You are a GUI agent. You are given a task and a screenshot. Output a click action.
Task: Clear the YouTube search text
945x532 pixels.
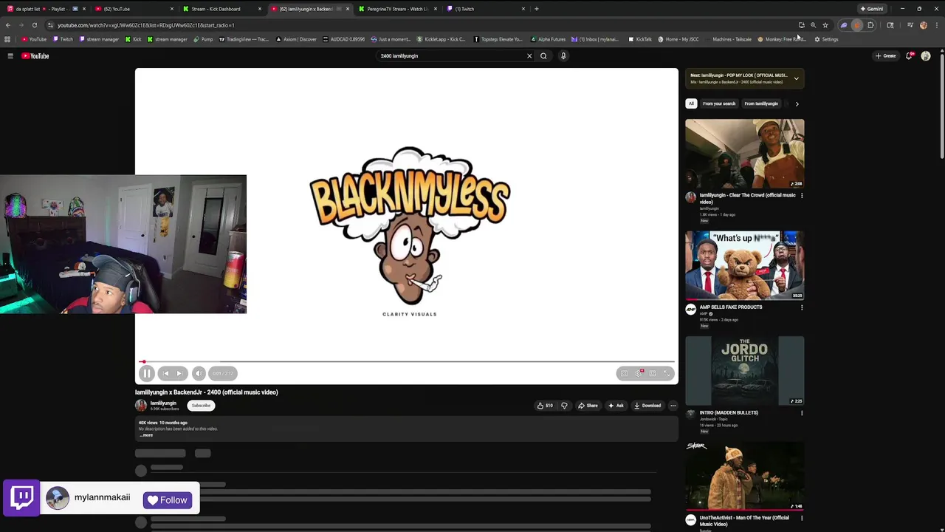coord(529,56)
